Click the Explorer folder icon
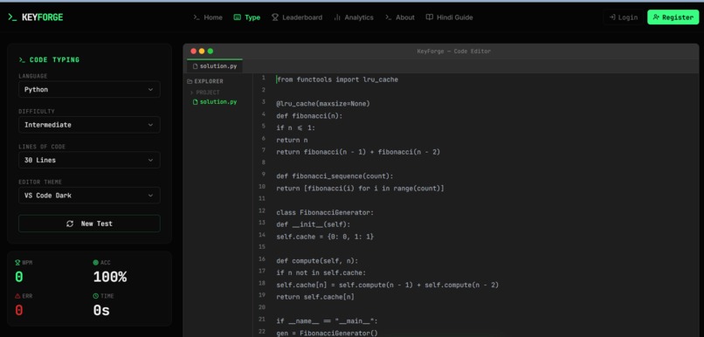This screenshot has height=337, width=704. click(190, 82)
